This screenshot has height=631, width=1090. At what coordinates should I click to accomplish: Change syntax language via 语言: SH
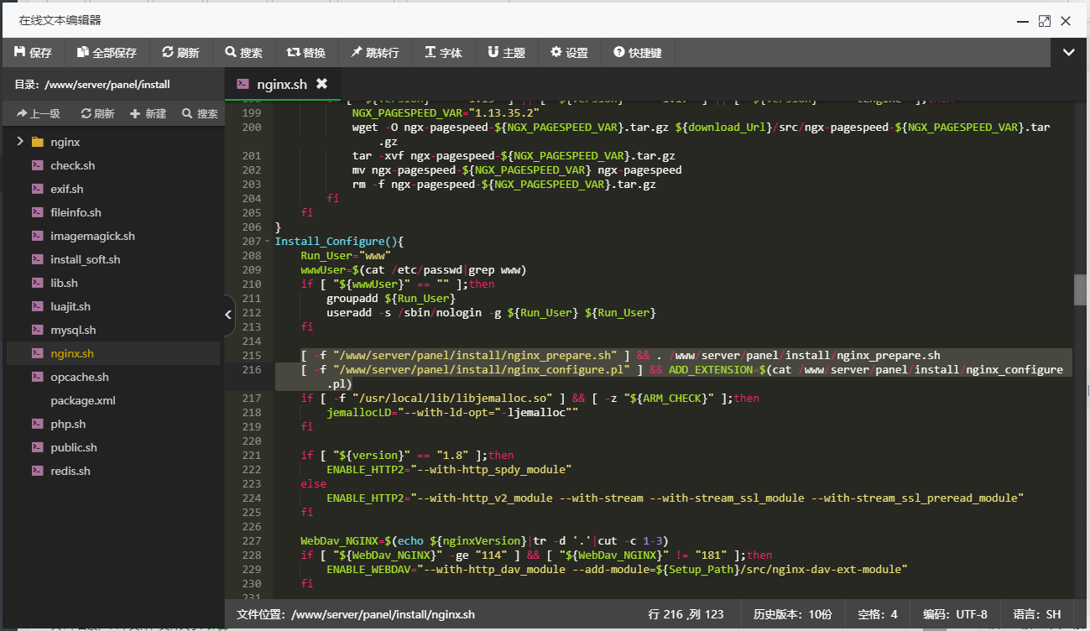tap(1038, 614)
